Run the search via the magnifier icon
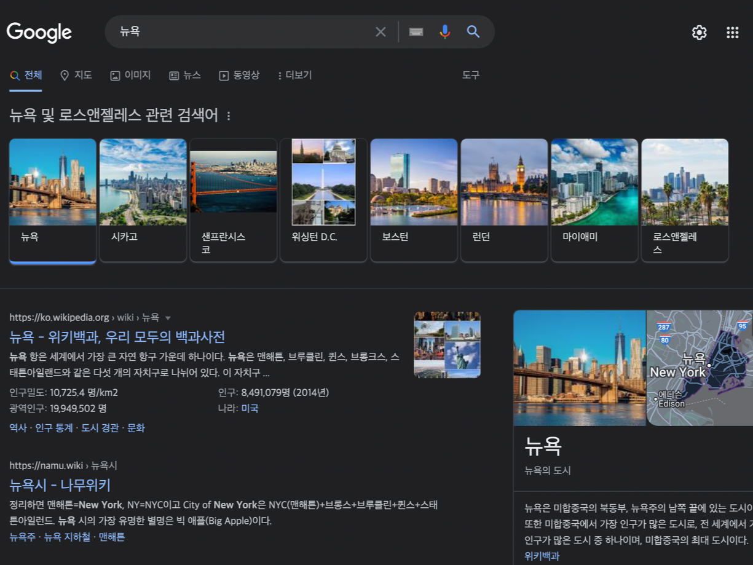 [x=473, y=31]
